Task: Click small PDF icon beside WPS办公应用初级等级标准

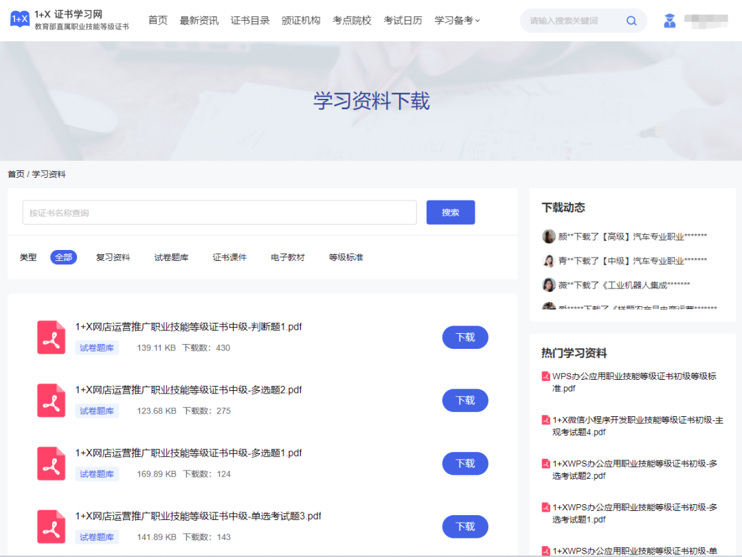Action: click(546, 376)
